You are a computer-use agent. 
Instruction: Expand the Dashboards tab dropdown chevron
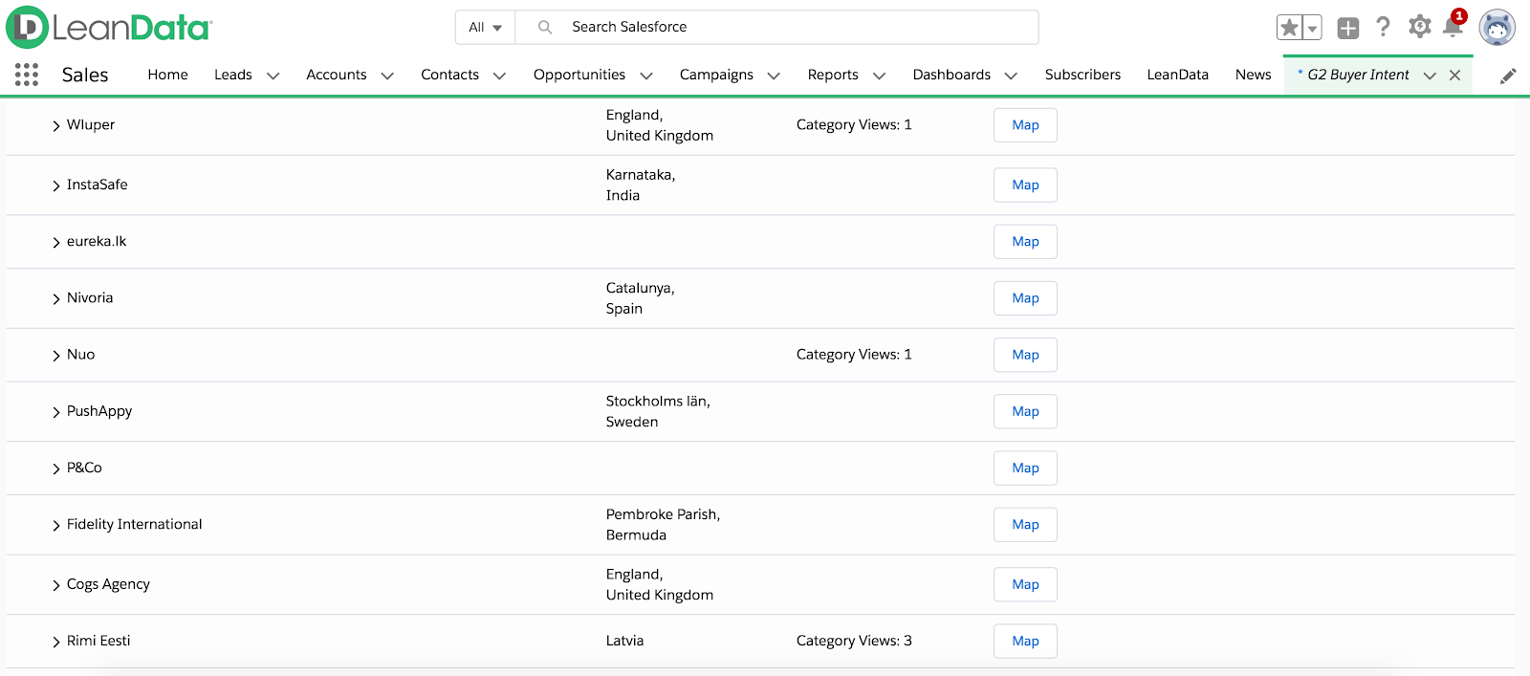[x=1011, y=76]
